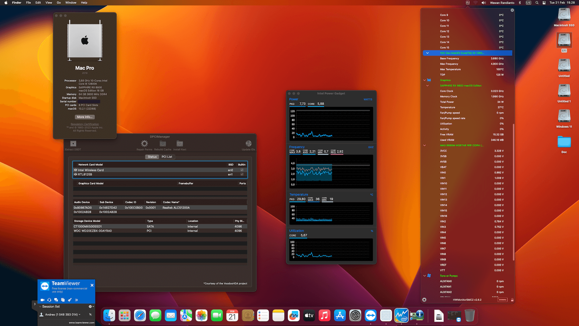Expand TeamViewer side panel arrow tab
The width and height of the screenshot is (579, 326).
click(35, 304)
